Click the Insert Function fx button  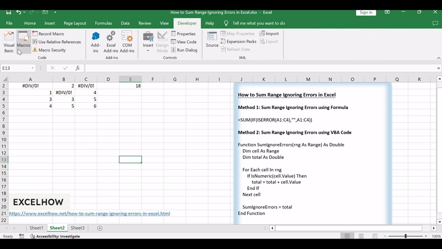78,68
